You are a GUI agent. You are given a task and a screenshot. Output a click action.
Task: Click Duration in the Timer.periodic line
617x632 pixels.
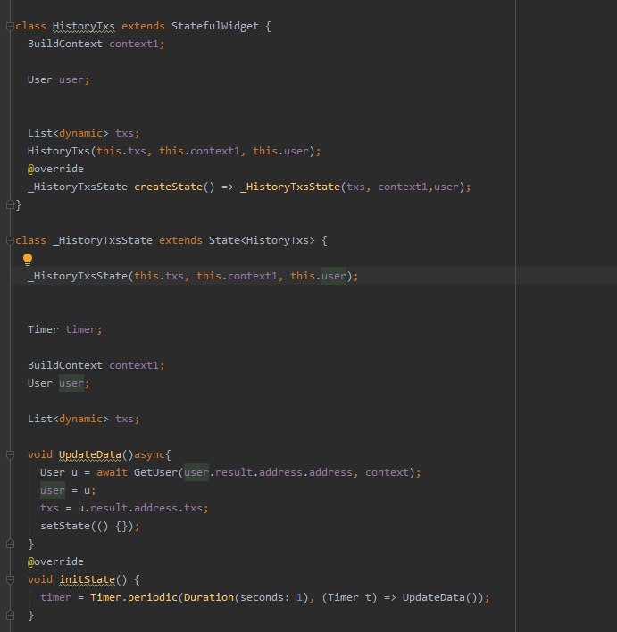[208, 597]
